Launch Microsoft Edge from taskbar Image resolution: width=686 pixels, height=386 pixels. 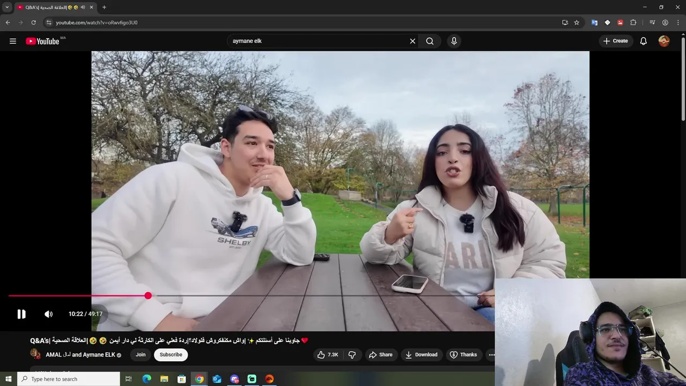(147, 379)
